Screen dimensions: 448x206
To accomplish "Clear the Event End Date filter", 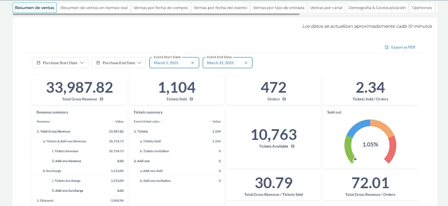I will pyautogui.click(x=246, y=63).
